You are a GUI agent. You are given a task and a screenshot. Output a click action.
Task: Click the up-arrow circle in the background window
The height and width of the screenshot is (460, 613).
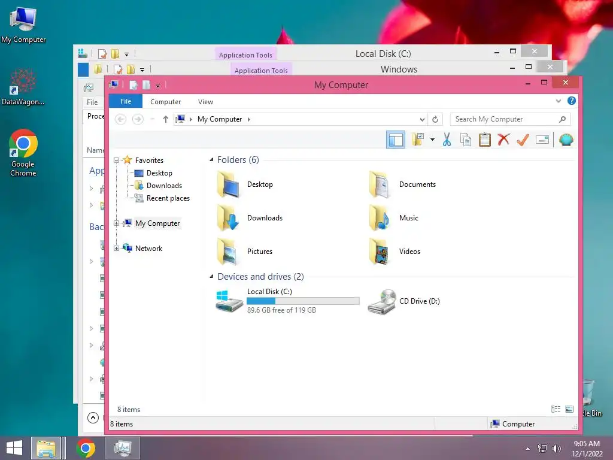pos(93,417)
